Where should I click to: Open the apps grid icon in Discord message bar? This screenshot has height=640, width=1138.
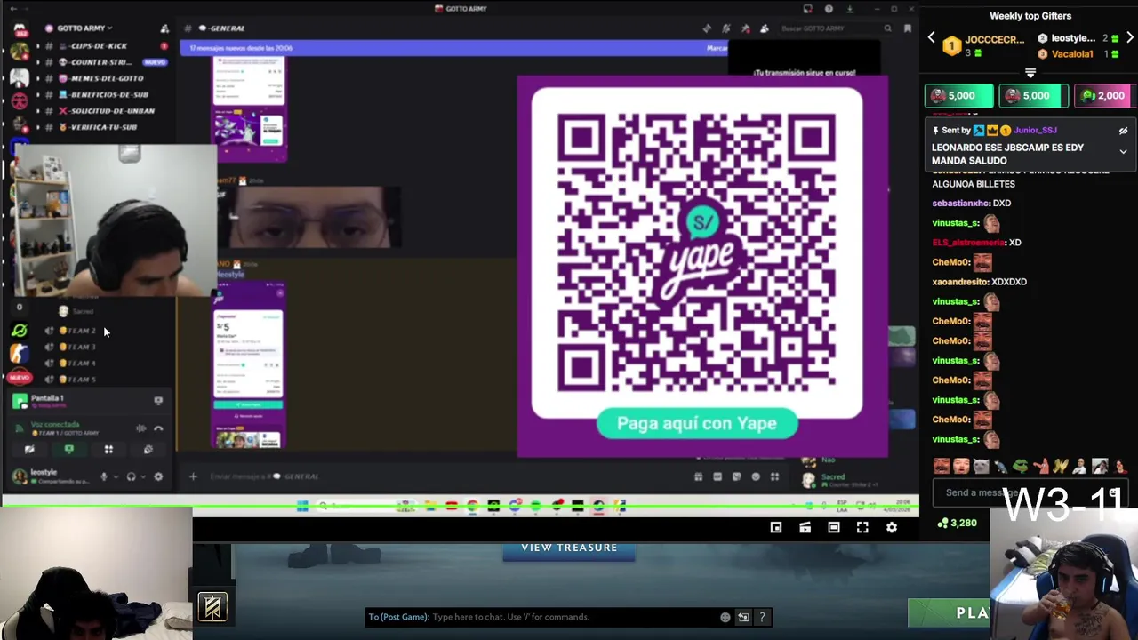click(774, 476)
